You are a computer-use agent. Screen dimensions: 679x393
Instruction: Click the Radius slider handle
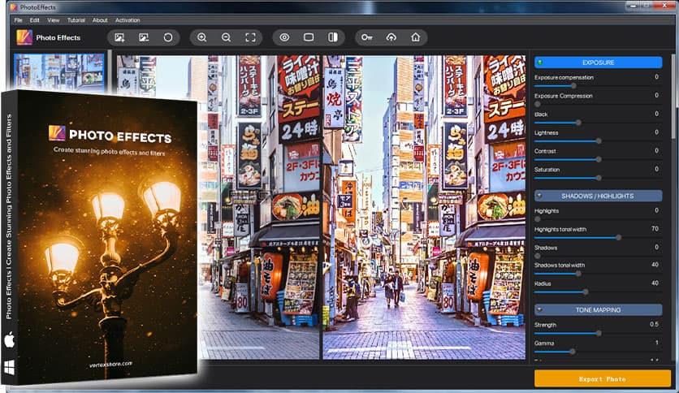click(586, 292)
